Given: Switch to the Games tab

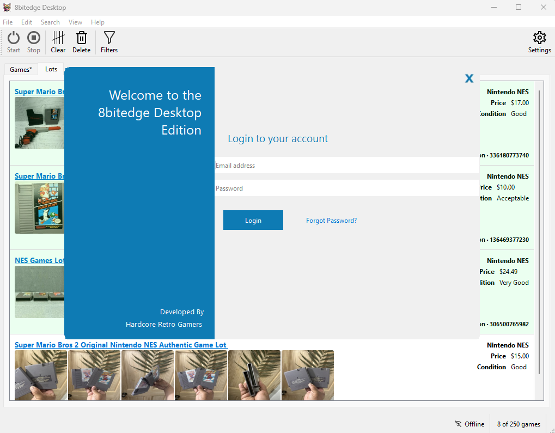Looking at the screenshot, I should point(21,70).
